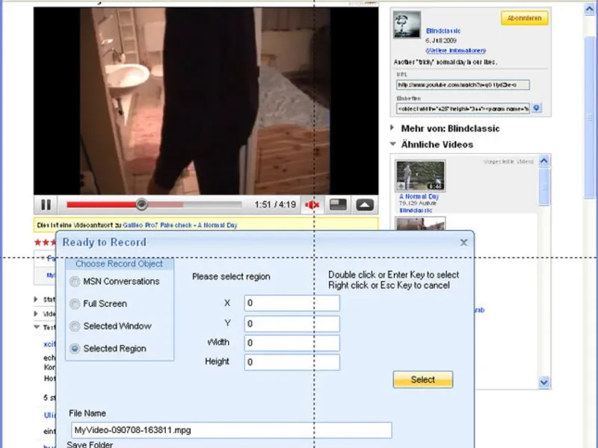Click the Blindclassic uploader link under A Normal Day
The image size is (598, 448).
(x=416, y=211)
